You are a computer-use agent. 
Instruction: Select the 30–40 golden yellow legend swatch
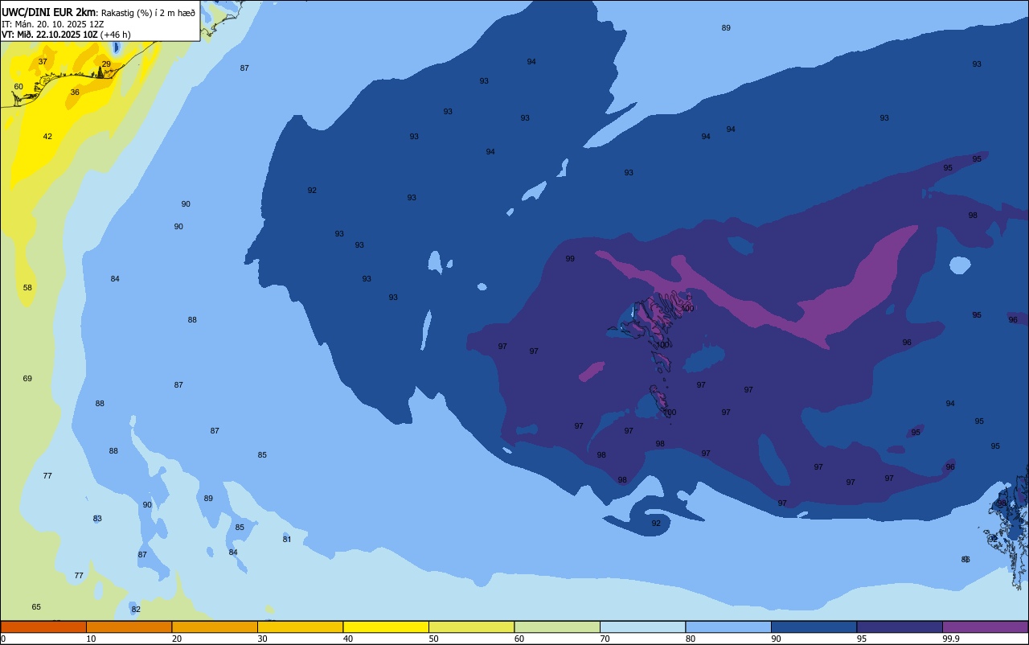click(x=300, y=627)
